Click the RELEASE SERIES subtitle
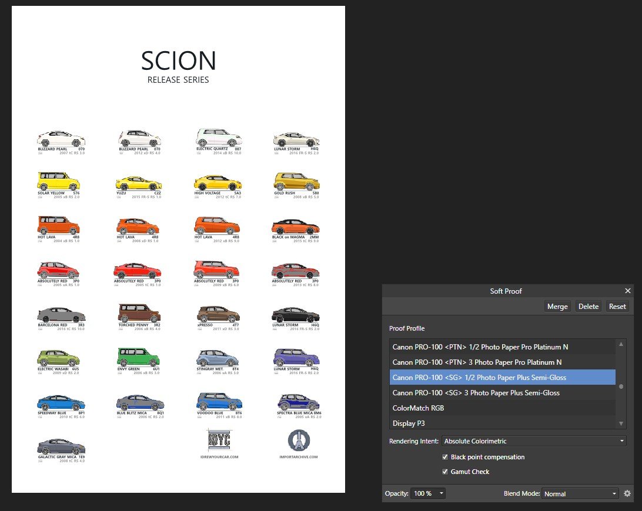 (178, 80)
